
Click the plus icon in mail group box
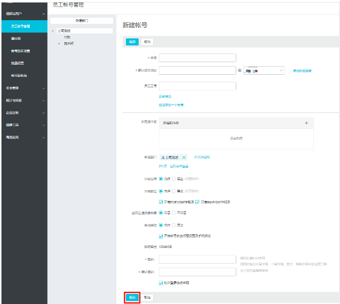pos(306,123)
